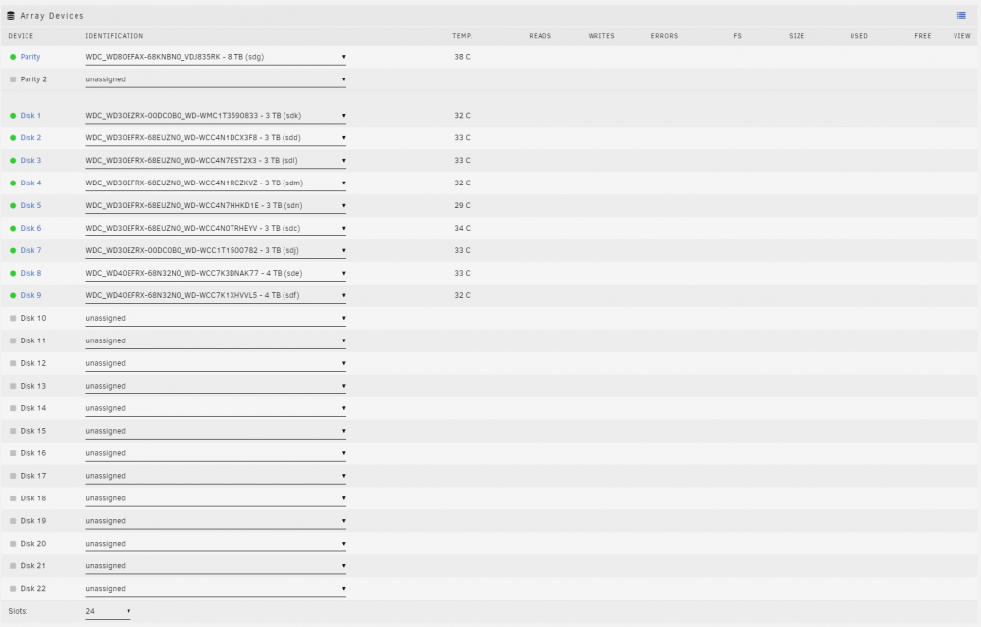The height and width of the screenshot is (627, 981).
Task: Open the Disk 6 settings link
Action: 30,229
